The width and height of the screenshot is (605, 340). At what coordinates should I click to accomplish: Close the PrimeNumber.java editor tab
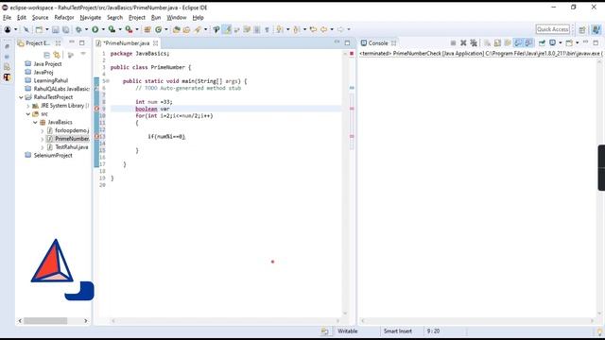[155, 43]
